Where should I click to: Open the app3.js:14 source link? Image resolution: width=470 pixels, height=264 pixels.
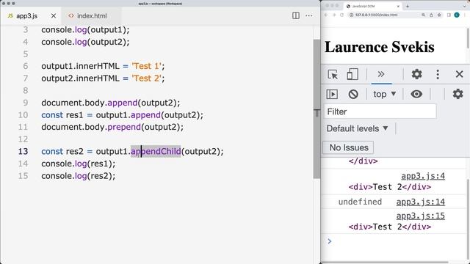[x=421, y=202]
